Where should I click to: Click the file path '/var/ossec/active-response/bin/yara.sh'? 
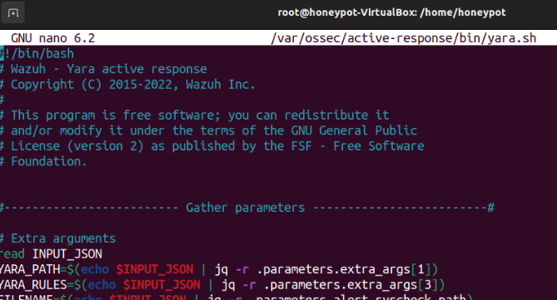(x=404, y=38)
